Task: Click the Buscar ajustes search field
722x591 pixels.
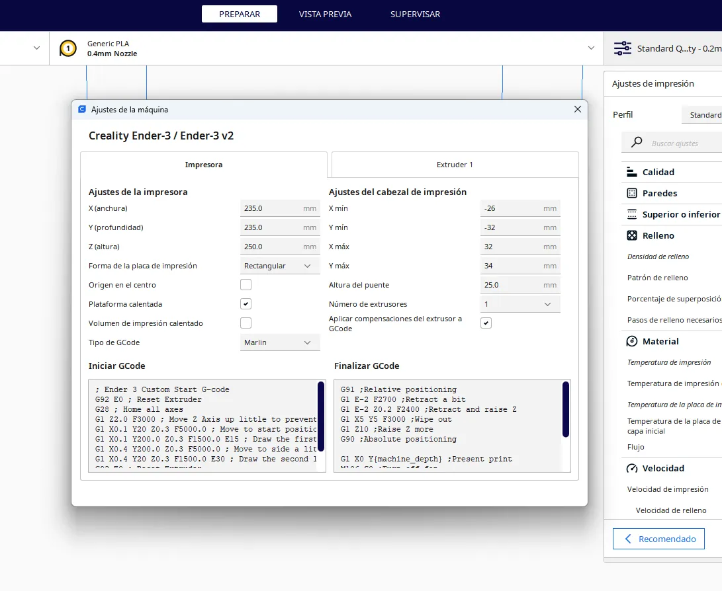Action: point(672,143)
